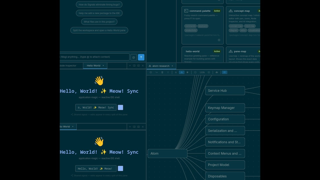Select the 'Notifications and St...' node
320x180 pixels.
pos(225,142)
